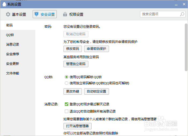Click the text 您没有设置记住登录密码。
Screen dimensions: 188x136
click(82, 27)
